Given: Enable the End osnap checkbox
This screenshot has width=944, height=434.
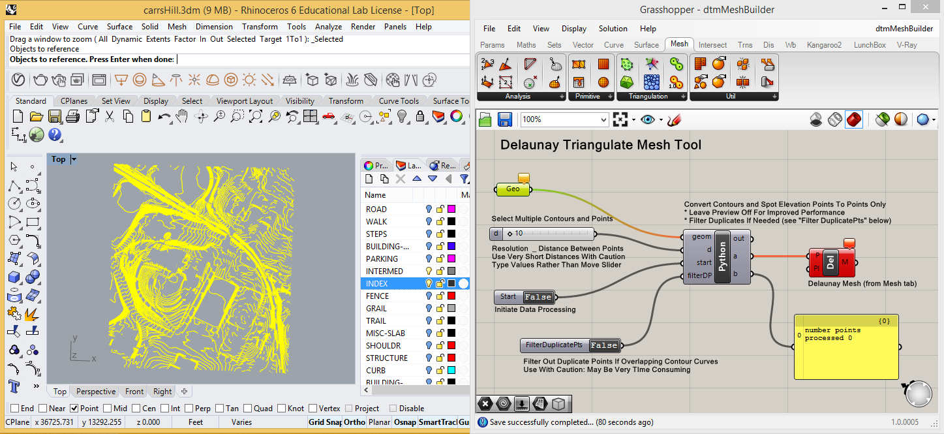Looking at the screenshot, I should (14, 409).
